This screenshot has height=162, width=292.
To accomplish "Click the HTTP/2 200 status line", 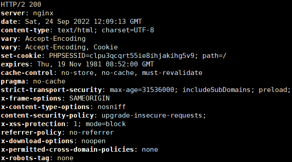I will [21, 4].
